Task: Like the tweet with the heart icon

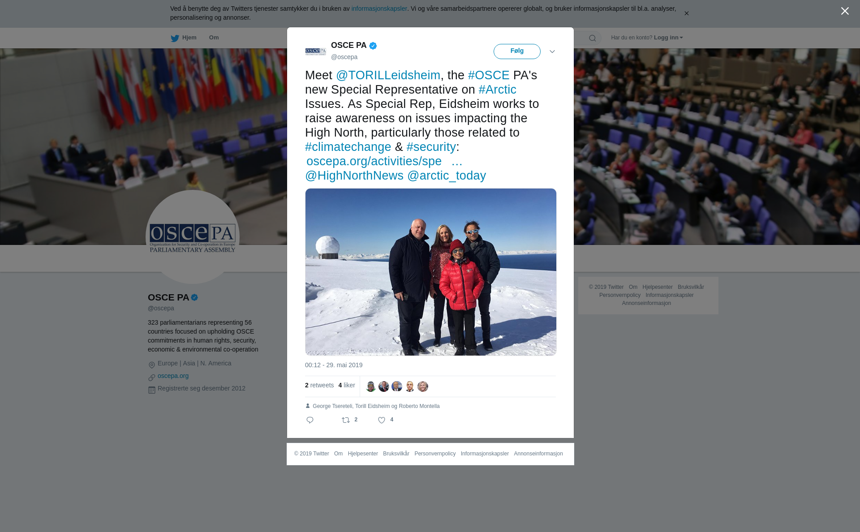Action: (x=382, y=420)
